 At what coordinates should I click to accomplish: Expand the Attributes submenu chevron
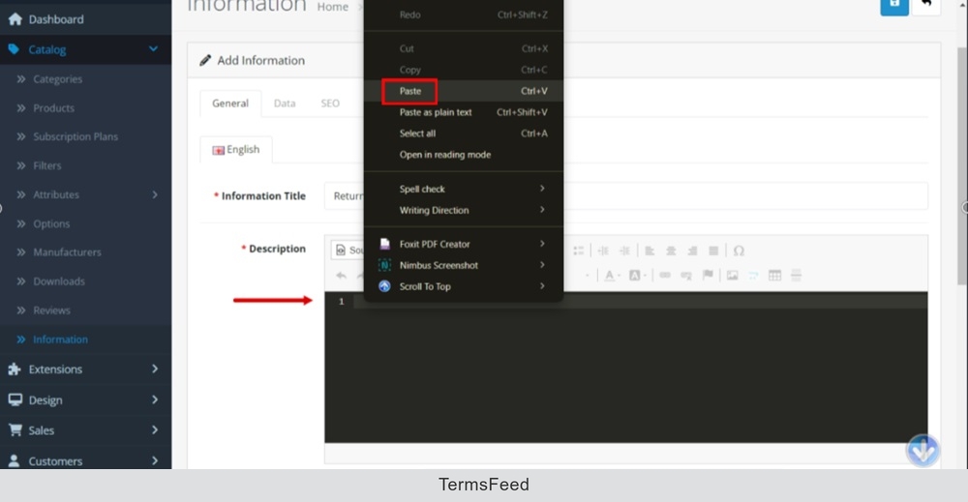click(155, 194)
